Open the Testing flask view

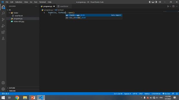pyautogui.click(x=3, y=38)
